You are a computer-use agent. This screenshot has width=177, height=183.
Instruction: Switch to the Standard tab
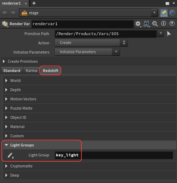coord(12,71)
